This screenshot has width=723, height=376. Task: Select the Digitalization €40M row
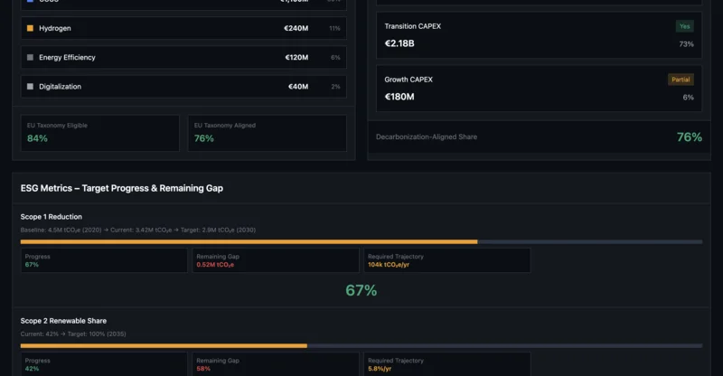tap(183, 87)
